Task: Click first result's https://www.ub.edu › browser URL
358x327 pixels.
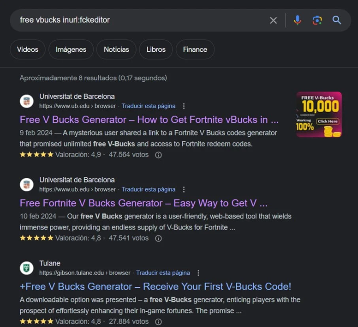Action: pyautogui.click(x=78, y=106)
